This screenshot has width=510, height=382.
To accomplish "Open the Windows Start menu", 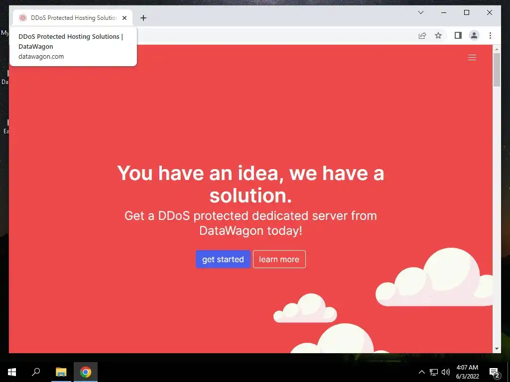I will pyautogui.click(x=12, y=372).
